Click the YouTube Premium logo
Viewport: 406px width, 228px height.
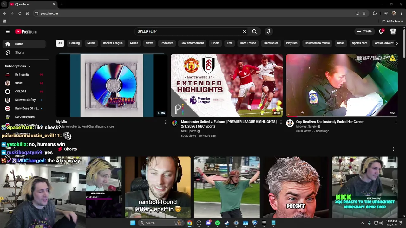tap(26, 32)
